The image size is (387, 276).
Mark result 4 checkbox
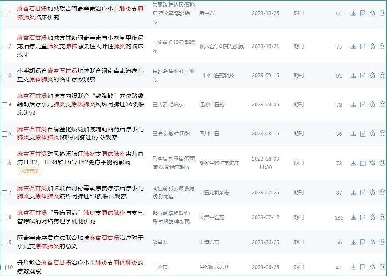pyautogui.click(x=5, y=105)
